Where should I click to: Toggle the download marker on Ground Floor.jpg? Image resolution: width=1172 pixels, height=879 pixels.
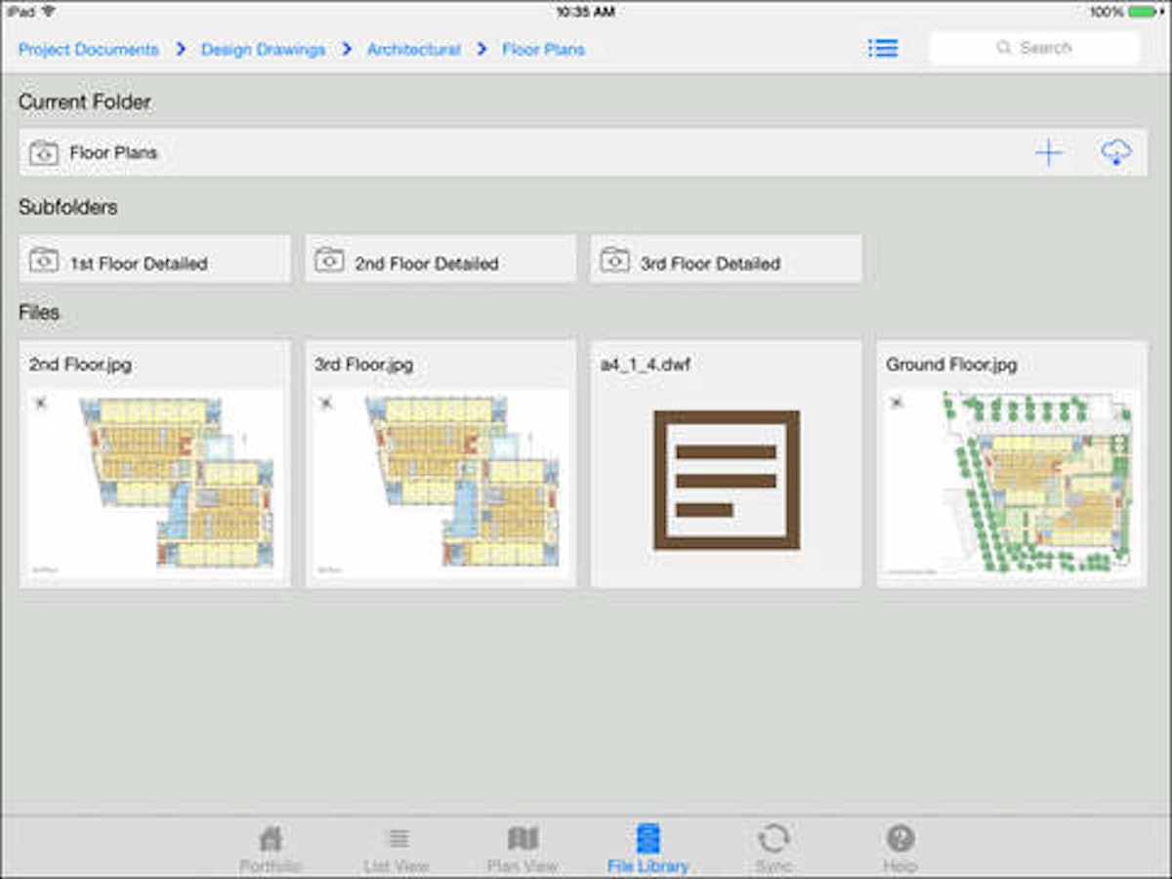click(x=898, y=402)
